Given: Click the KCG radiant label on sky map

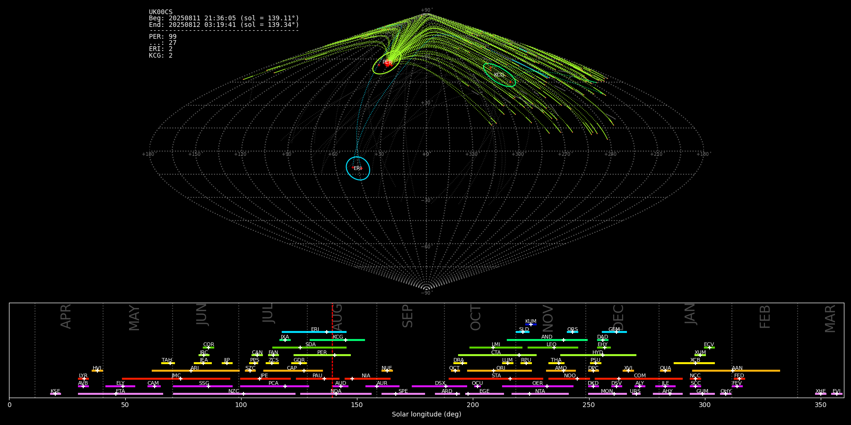Looking at the screenshot, I should pyautogui.click(x=499, y=75).
